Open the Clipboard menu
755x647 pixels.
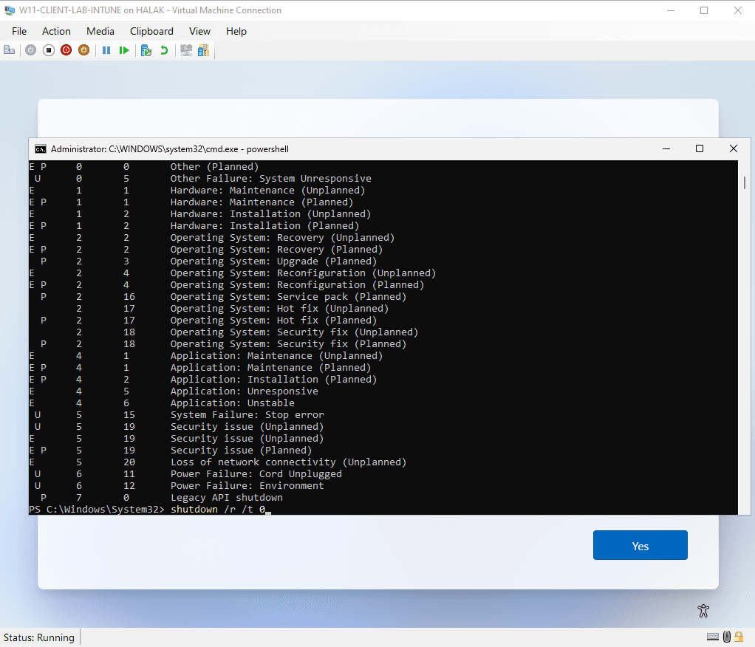point(151,31)
